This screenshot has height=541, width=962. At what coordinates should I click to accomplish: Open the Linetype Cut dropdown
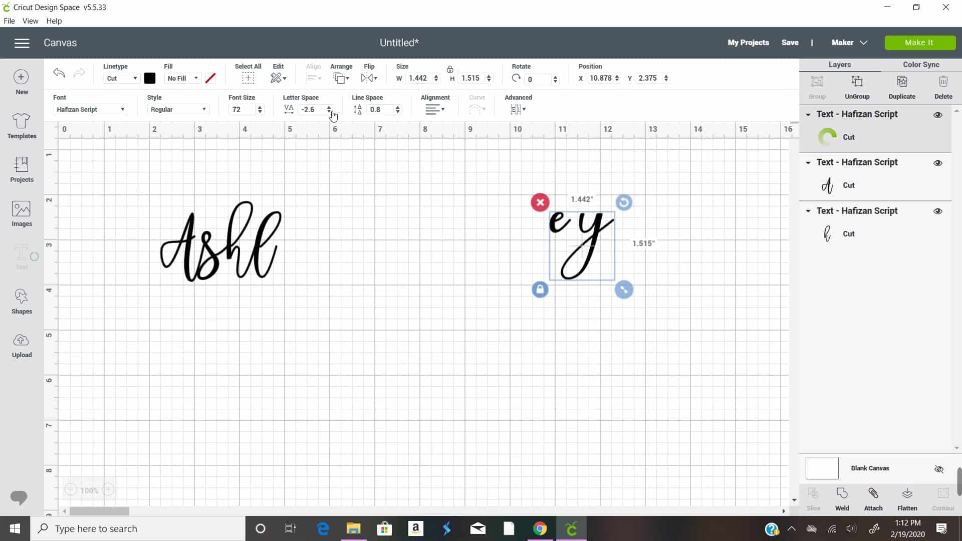click(x=121, y=78)
